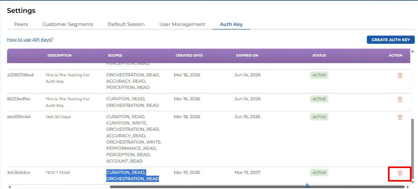418x189 pixels.
Task: Click the Scopes column header
Action: 115,55
